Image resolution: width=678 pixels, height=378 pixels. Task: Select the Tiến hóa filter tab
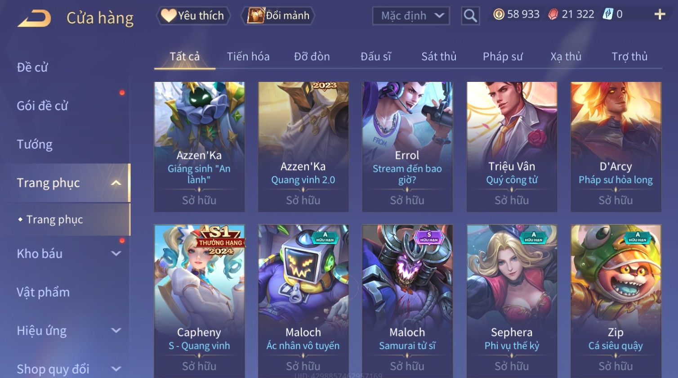(x=248, y=56)
